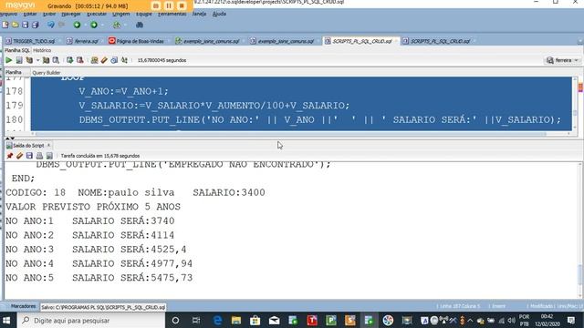This screenshot has width=584, height=328.
Task: Click output line 'NO ANO:5 SALARIO SERÁ:5475,73'
Action: point(99,278)
